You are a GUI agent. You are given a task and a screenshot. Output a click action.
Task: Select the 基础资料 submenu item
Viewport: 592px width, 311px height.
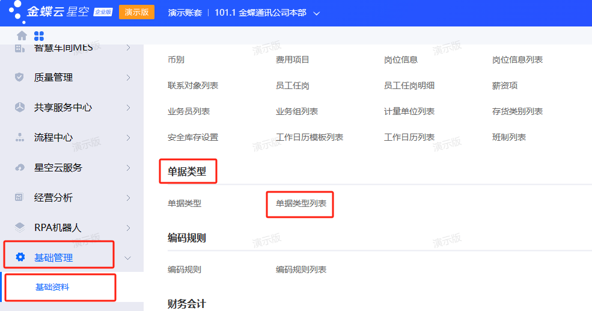52,287
